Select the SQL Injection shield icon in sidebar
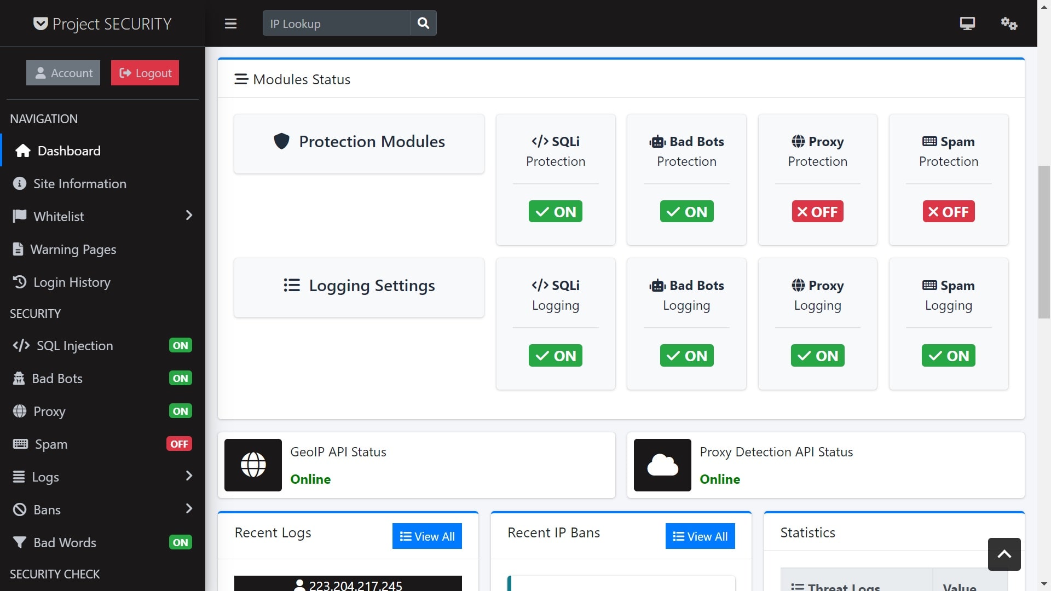1051x591 pixels. click(x=21, y=345)
